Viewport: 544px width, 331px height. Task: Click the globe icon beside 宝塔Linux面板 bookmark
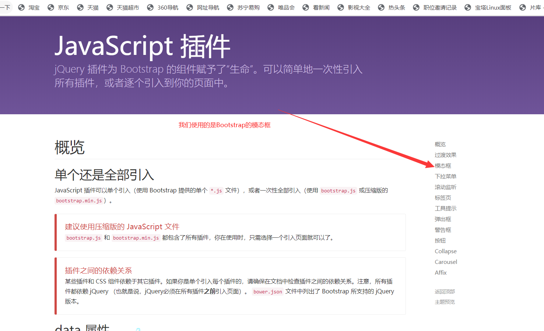tap(468, 7)
